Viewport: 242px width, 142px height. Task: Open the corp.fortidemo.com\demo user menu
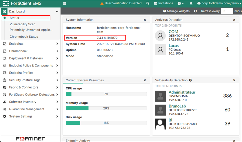tap(219, 3)
